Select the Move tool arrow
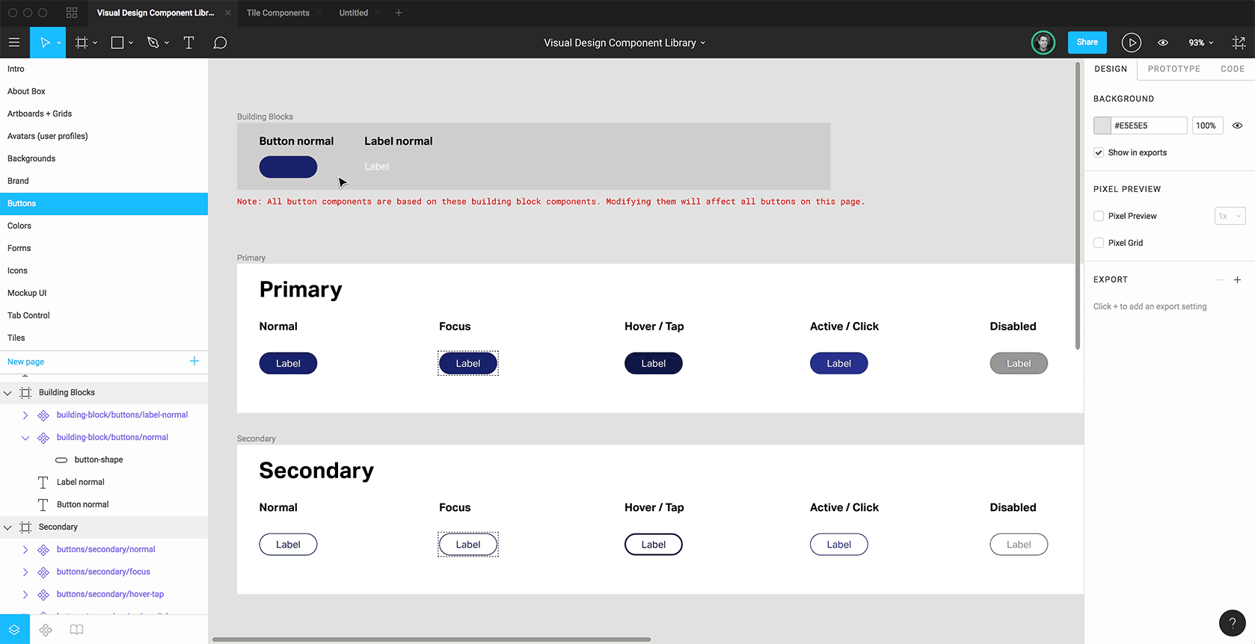The width and height of the screenshot is (1255, 644). pyautogui.click(x=45, y=43)
